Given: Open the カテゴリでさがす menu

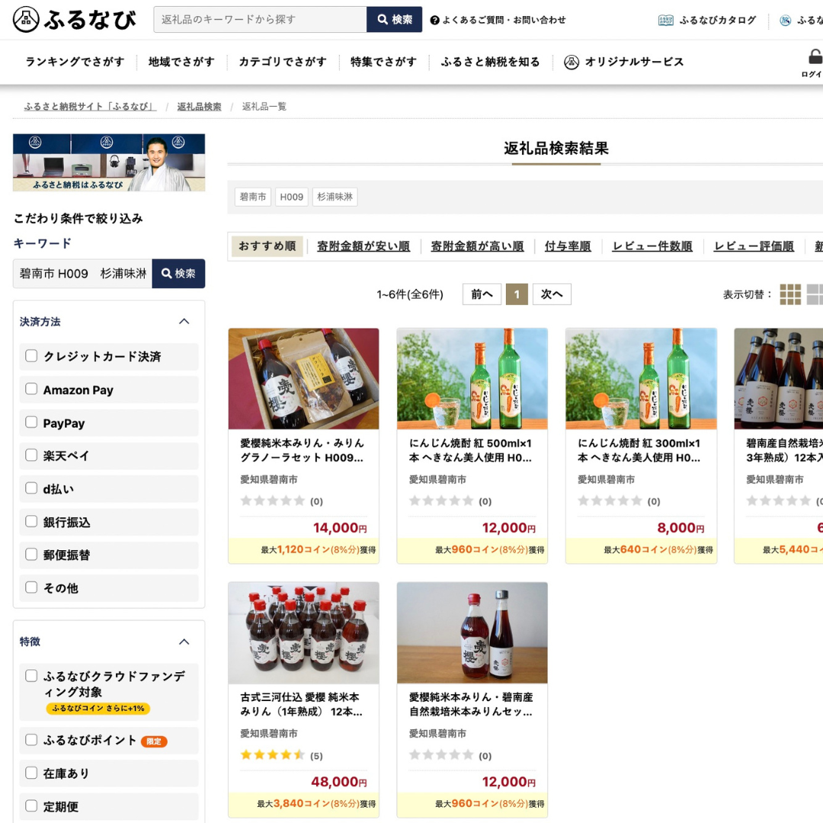Looking at the screenshot, I should click(x=283, y=62).
